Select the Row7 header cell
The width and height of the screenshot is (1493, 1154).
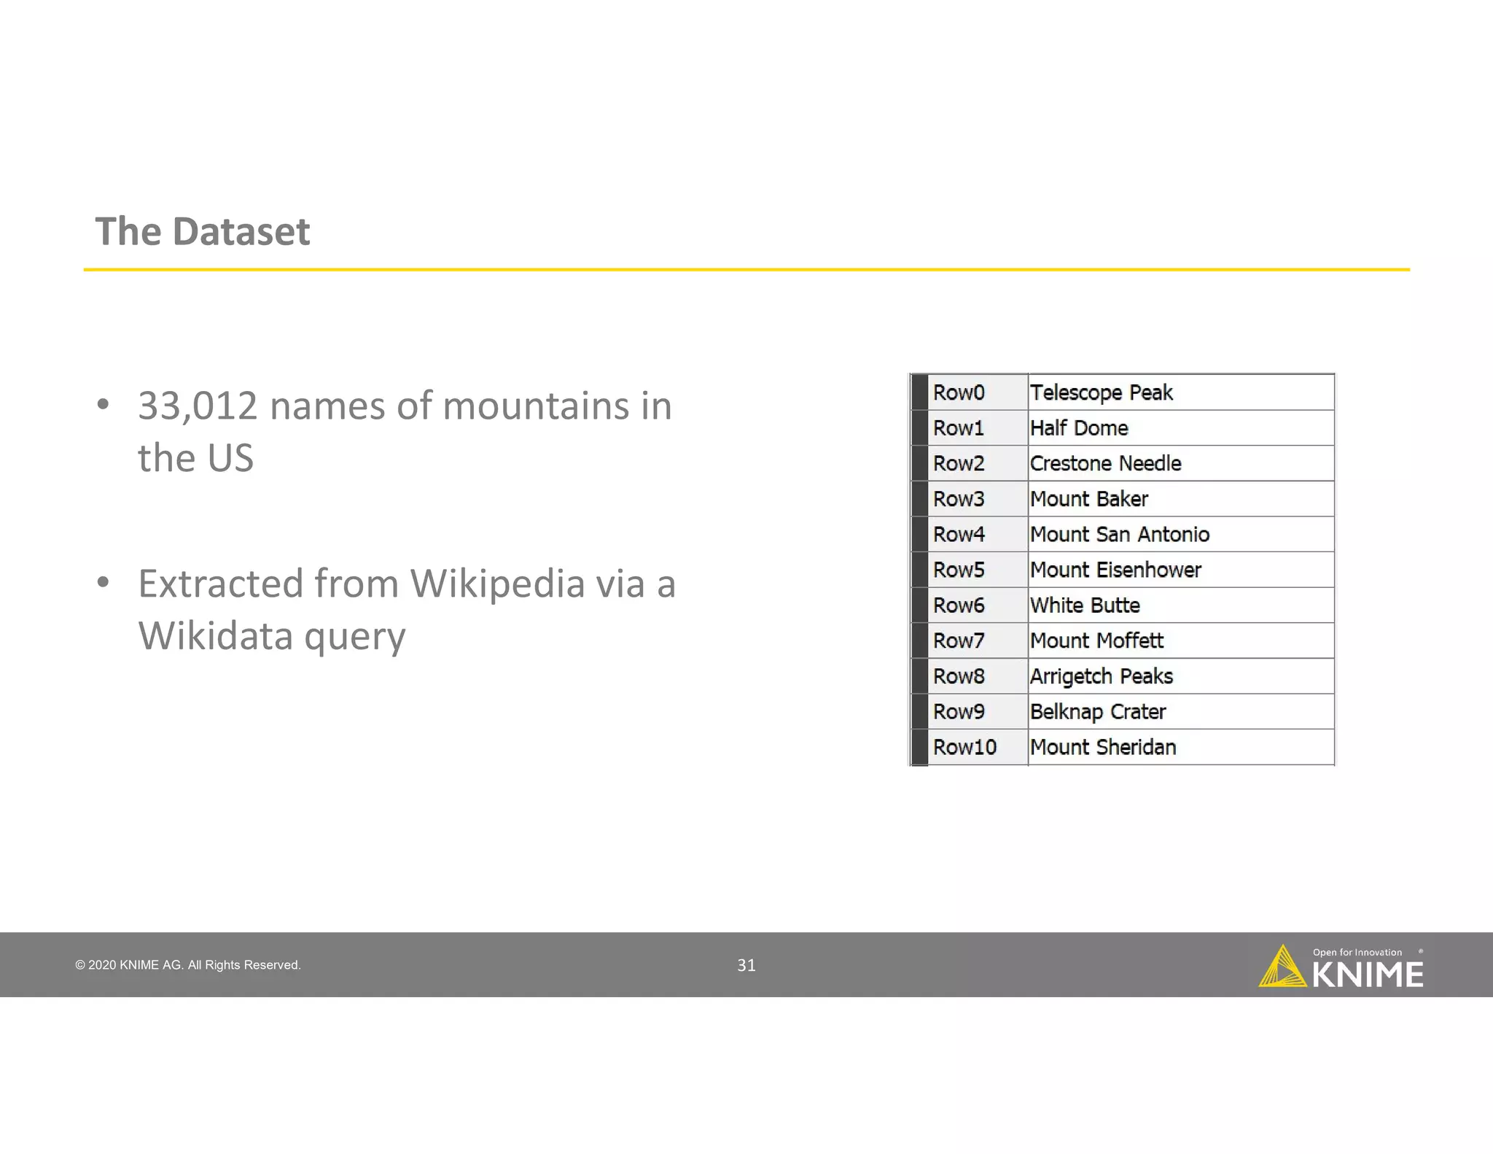click(x=977, y=640)
